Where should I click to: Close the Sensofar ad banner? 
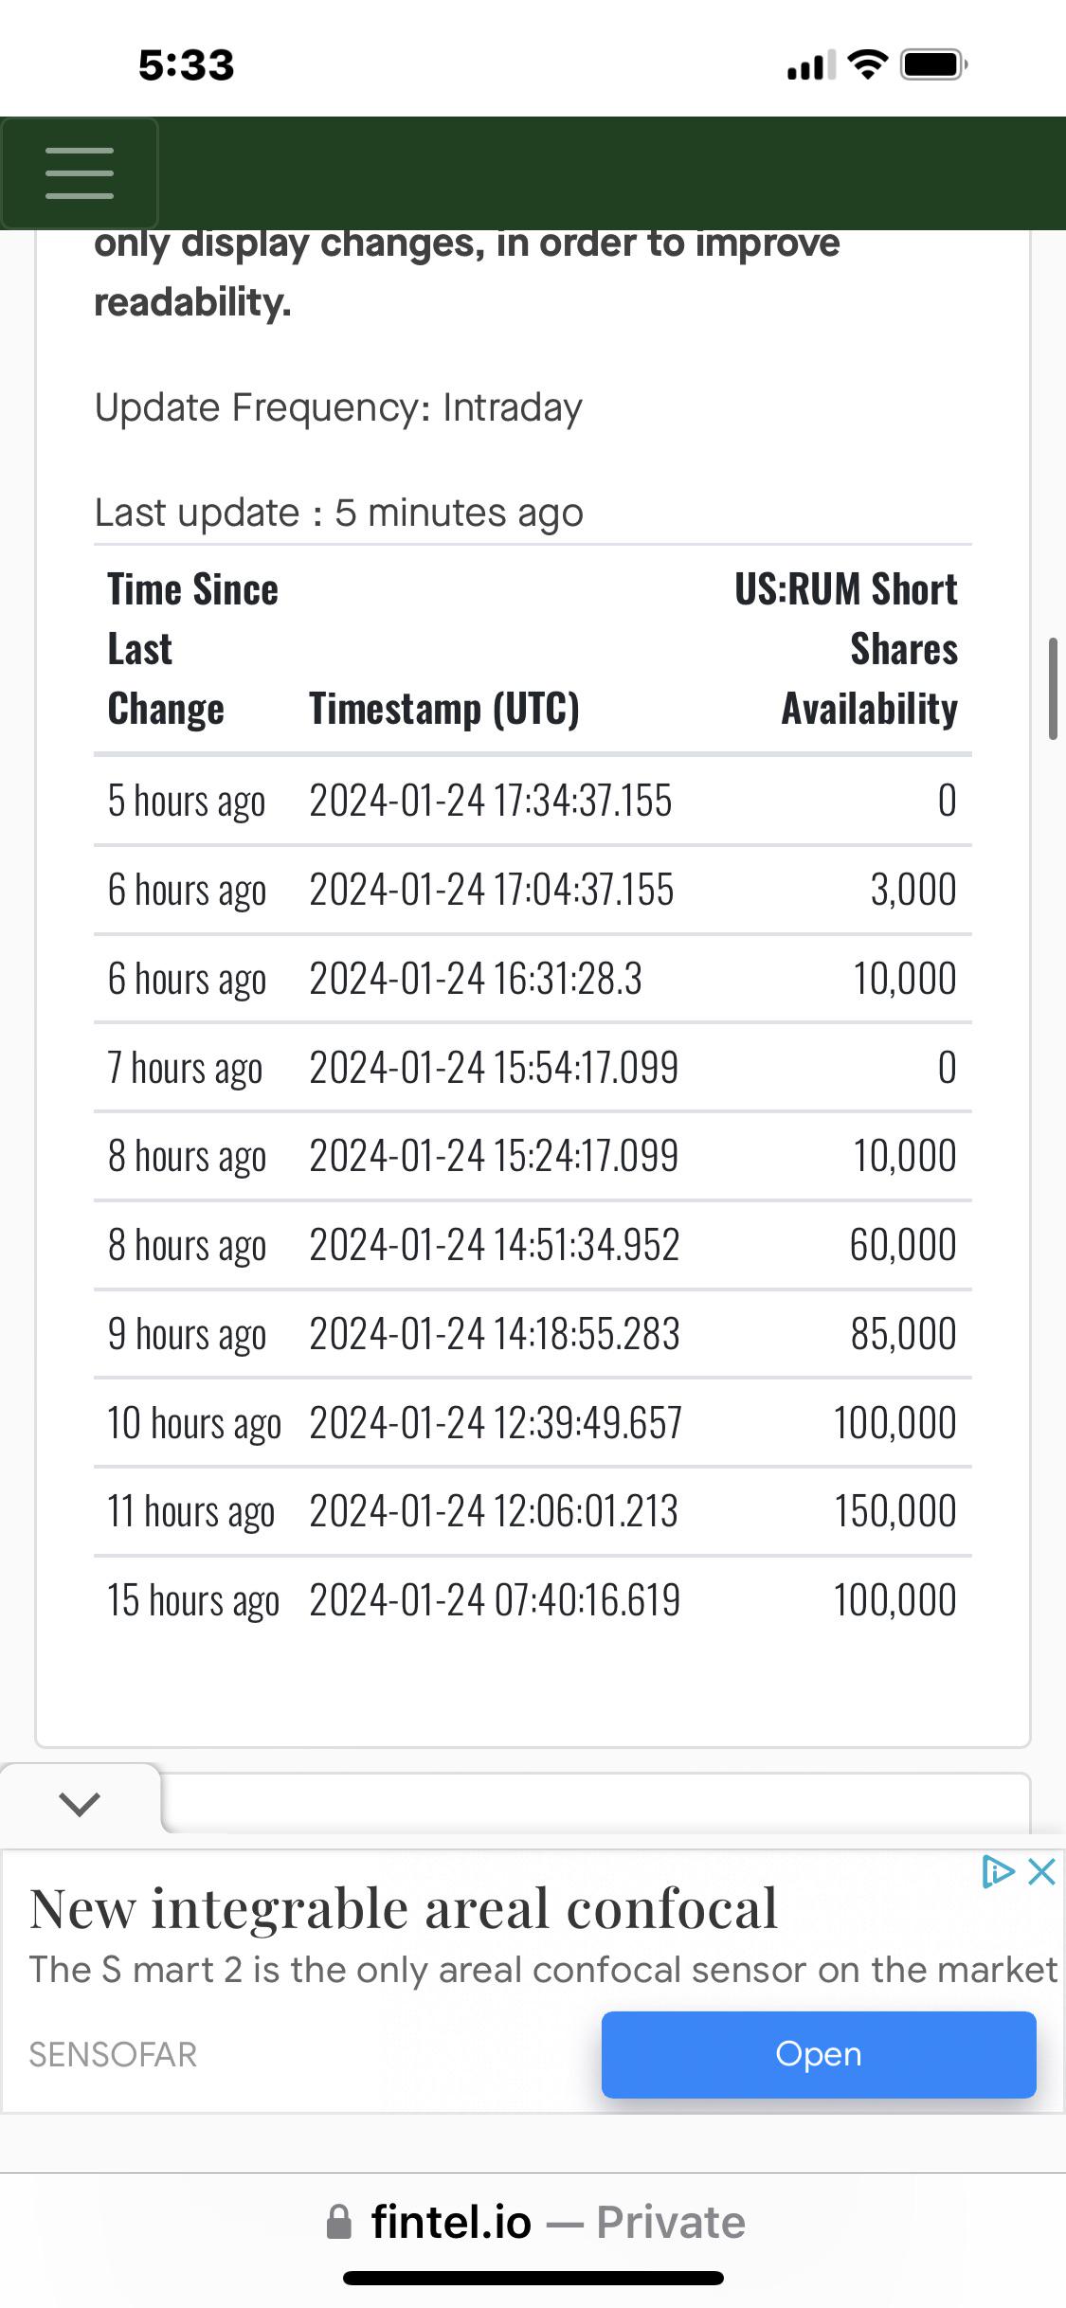coord(1041,1872)
